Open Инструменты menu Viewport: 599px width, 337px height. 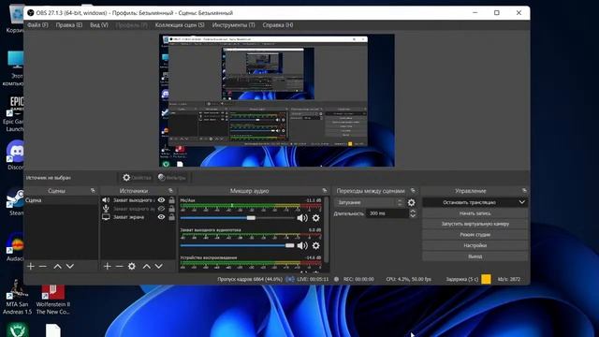[233, 25]
